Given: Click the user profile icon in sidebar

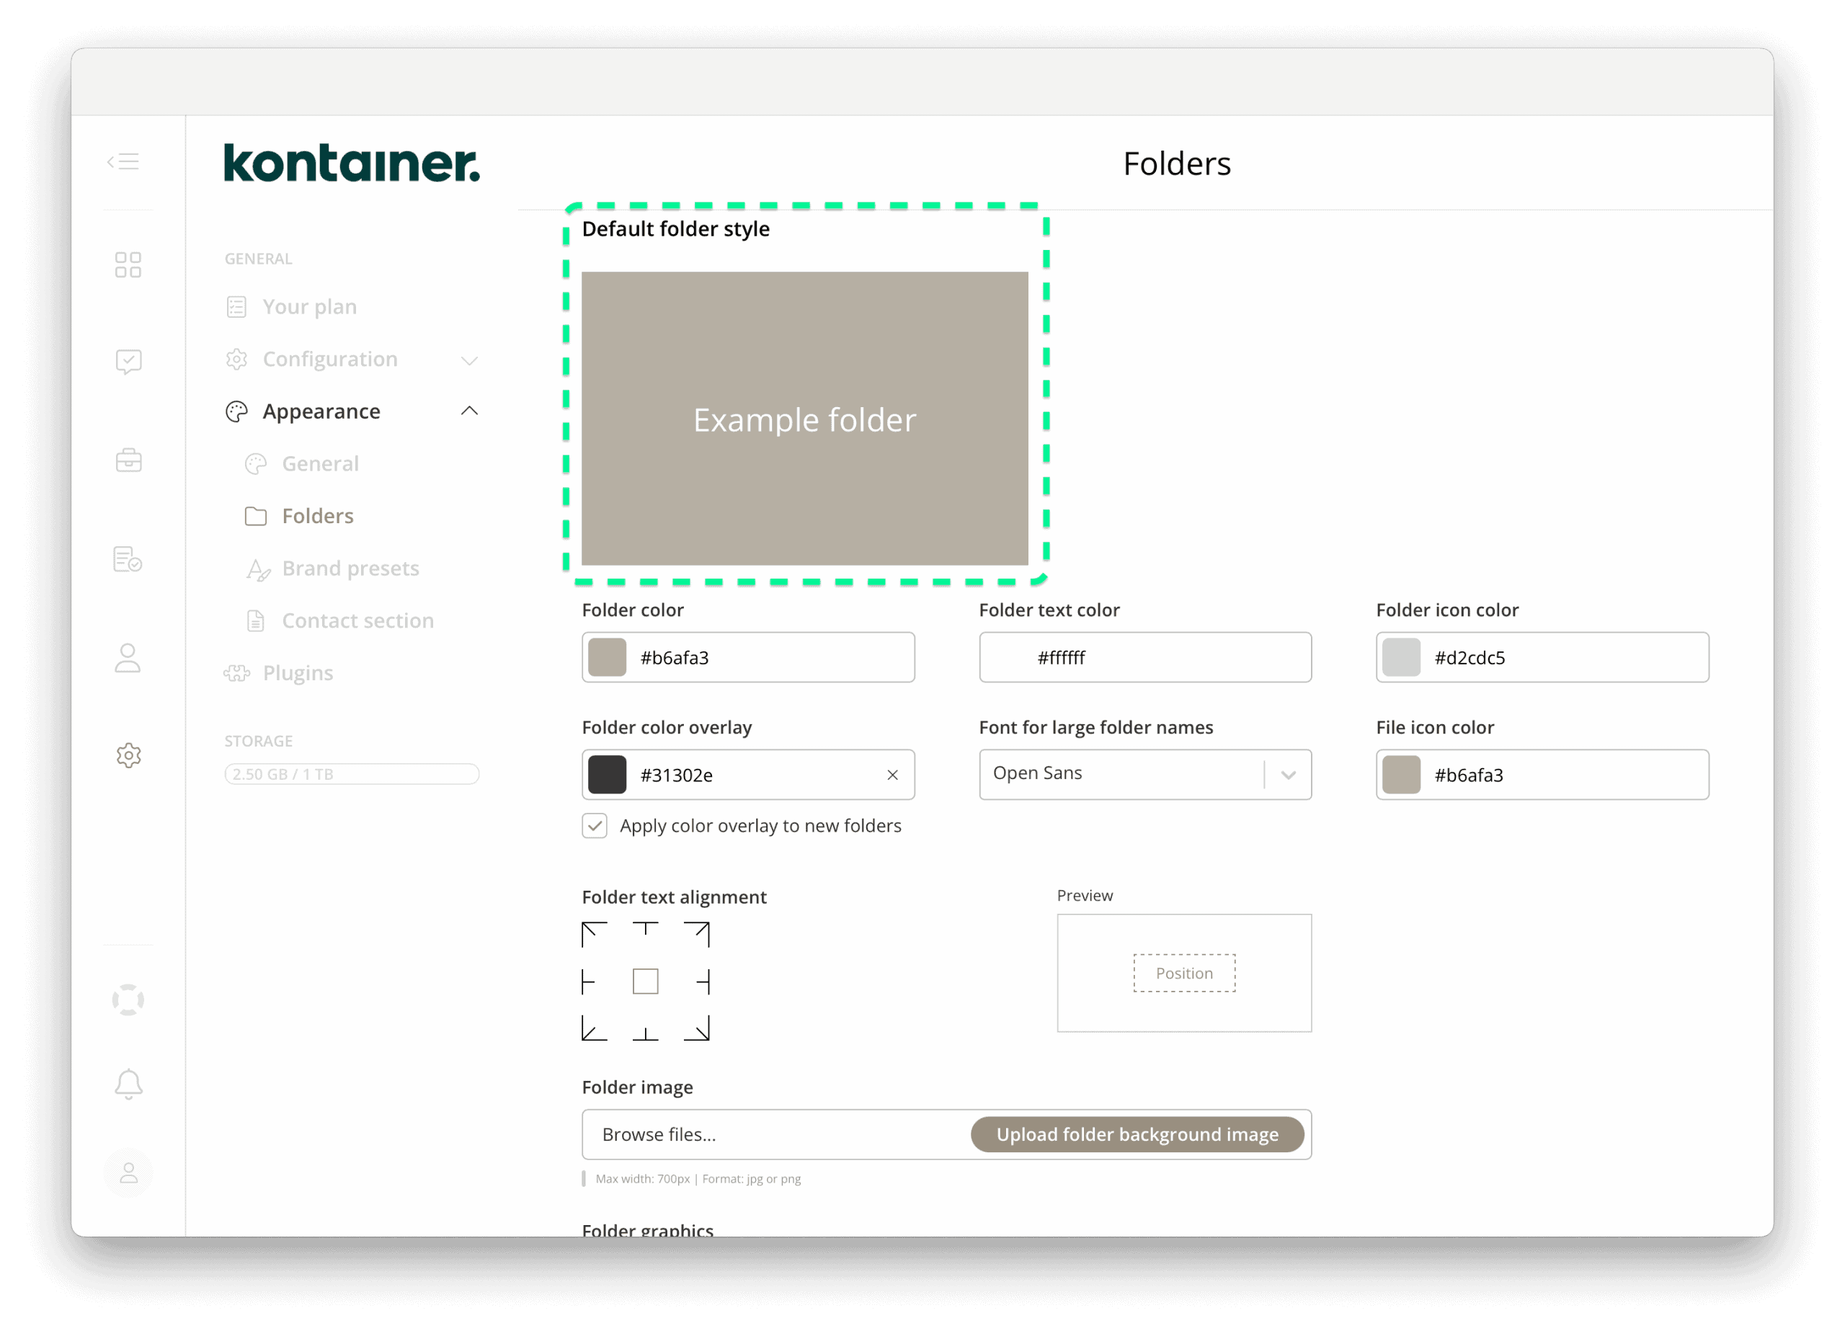Looking at the screenshot, I should (x=128, y=1172).
